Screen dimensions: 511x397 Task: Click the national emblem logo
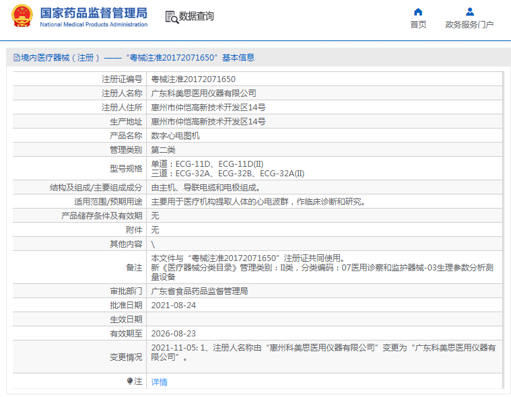point(22,15)
